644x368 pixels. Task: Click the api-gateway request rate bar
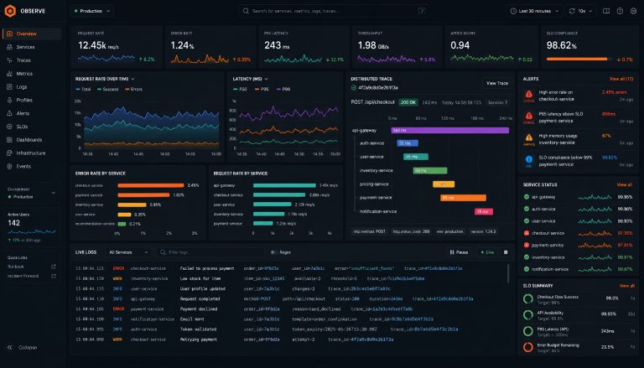(x=284, y=185)
